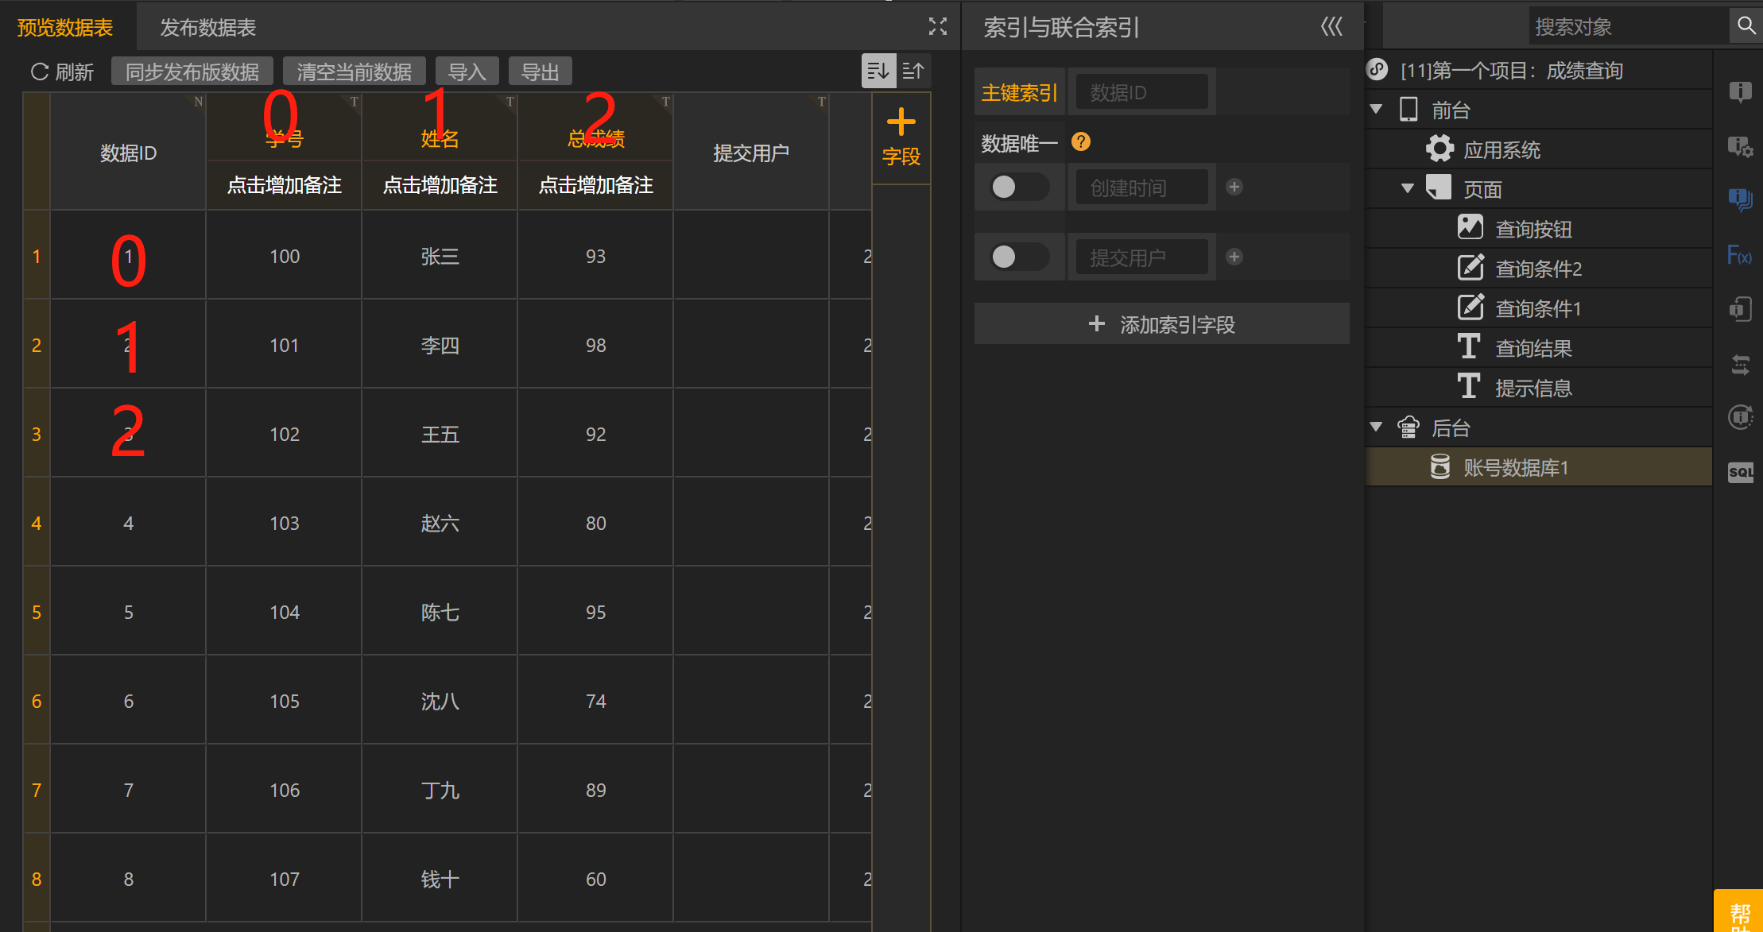
Task: Toggle unique switch for 提交用户
Action: click(1019, 257)
